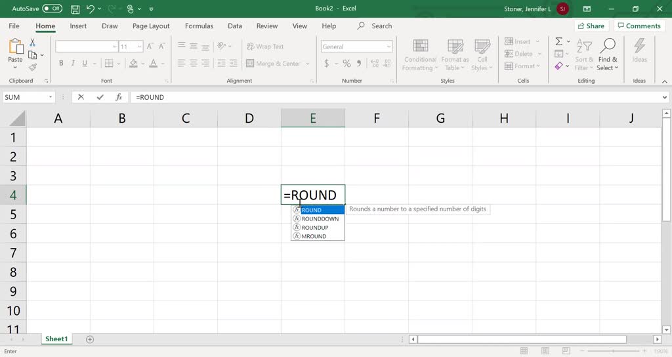Click the Share button
This screenshot has height=357, width=672.
(x=590, y=26)
